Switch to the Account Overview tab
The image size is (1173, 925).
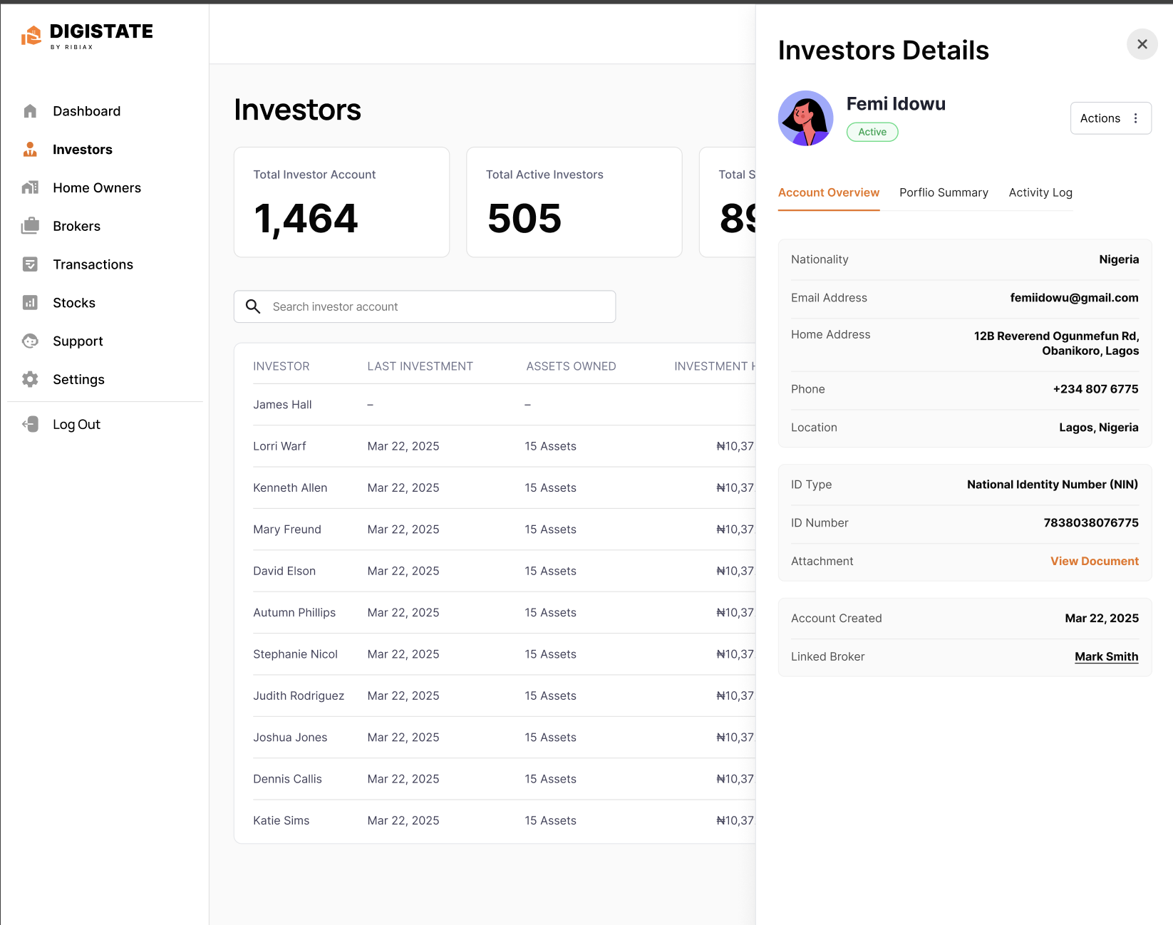coord(829,192)
